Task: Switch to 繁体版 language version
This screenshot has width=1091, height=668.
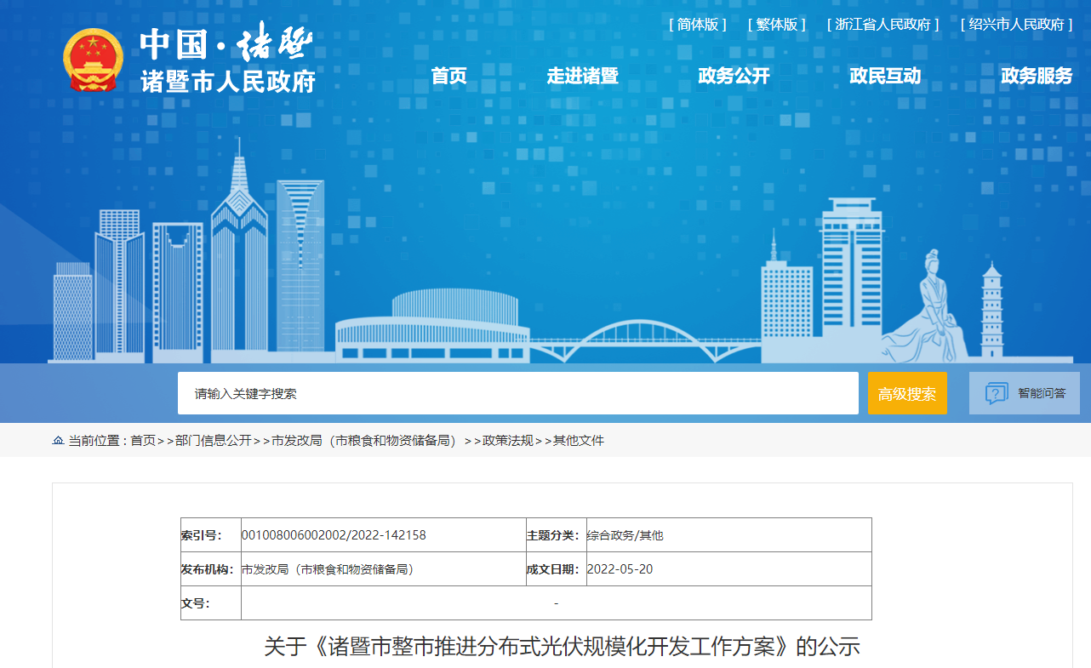Action: [x=777, y=25]
